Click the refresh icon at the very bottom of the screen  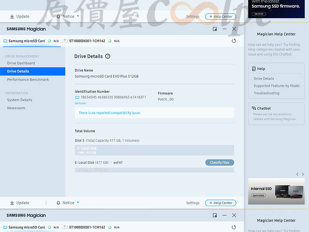pyautogui.click(x=234, y=227)
